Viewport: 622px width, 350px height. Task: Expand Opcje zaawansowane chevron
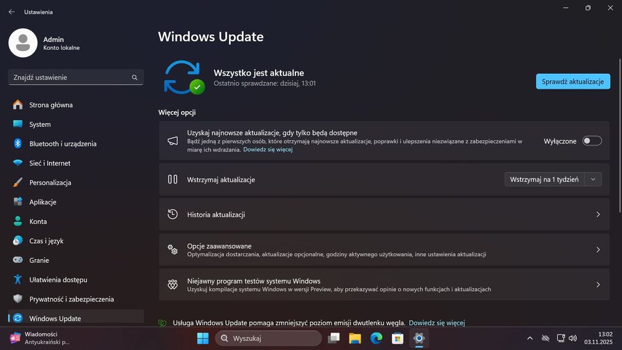coord(598,249)
